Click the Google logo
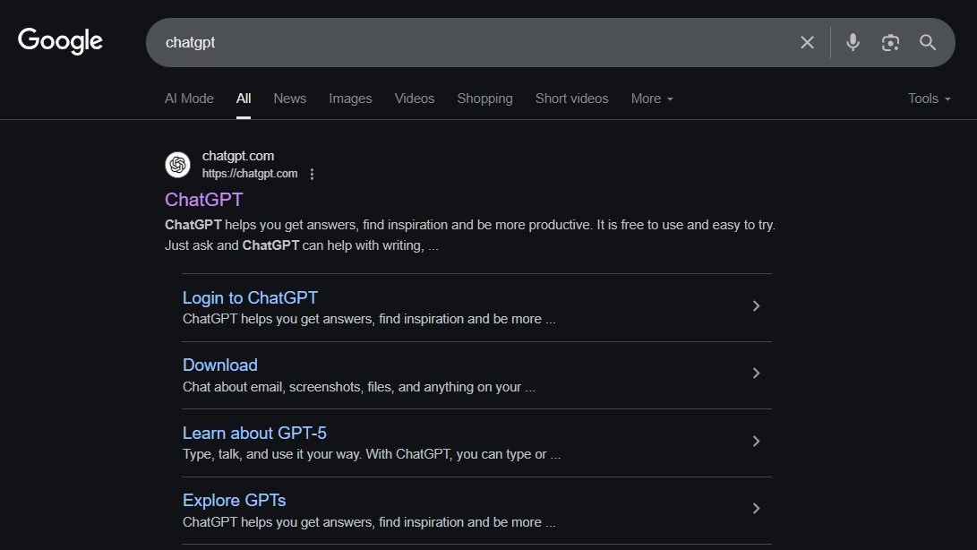Image resolution: width=977 pixels, height=550 pixels. point(60,41)
